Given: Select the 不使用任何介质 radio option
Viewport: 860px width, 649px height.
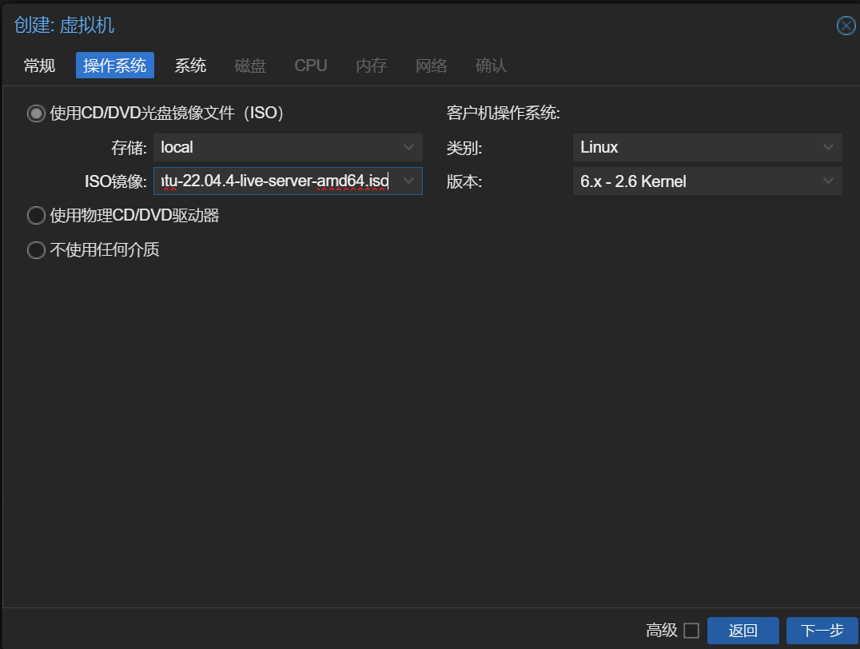Looking at the screenshot, I should (36, 250).
